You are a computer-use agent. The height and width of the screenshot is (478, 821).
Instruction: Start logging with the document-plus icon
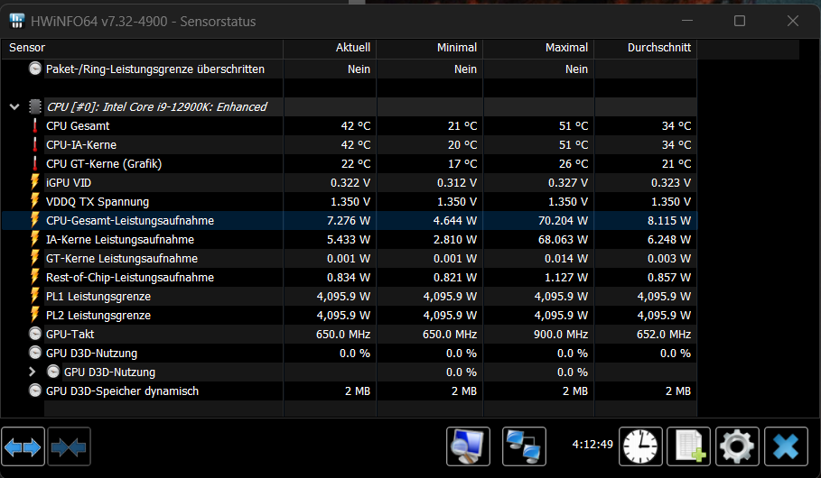pyautogui.click(x=688, y=446)
